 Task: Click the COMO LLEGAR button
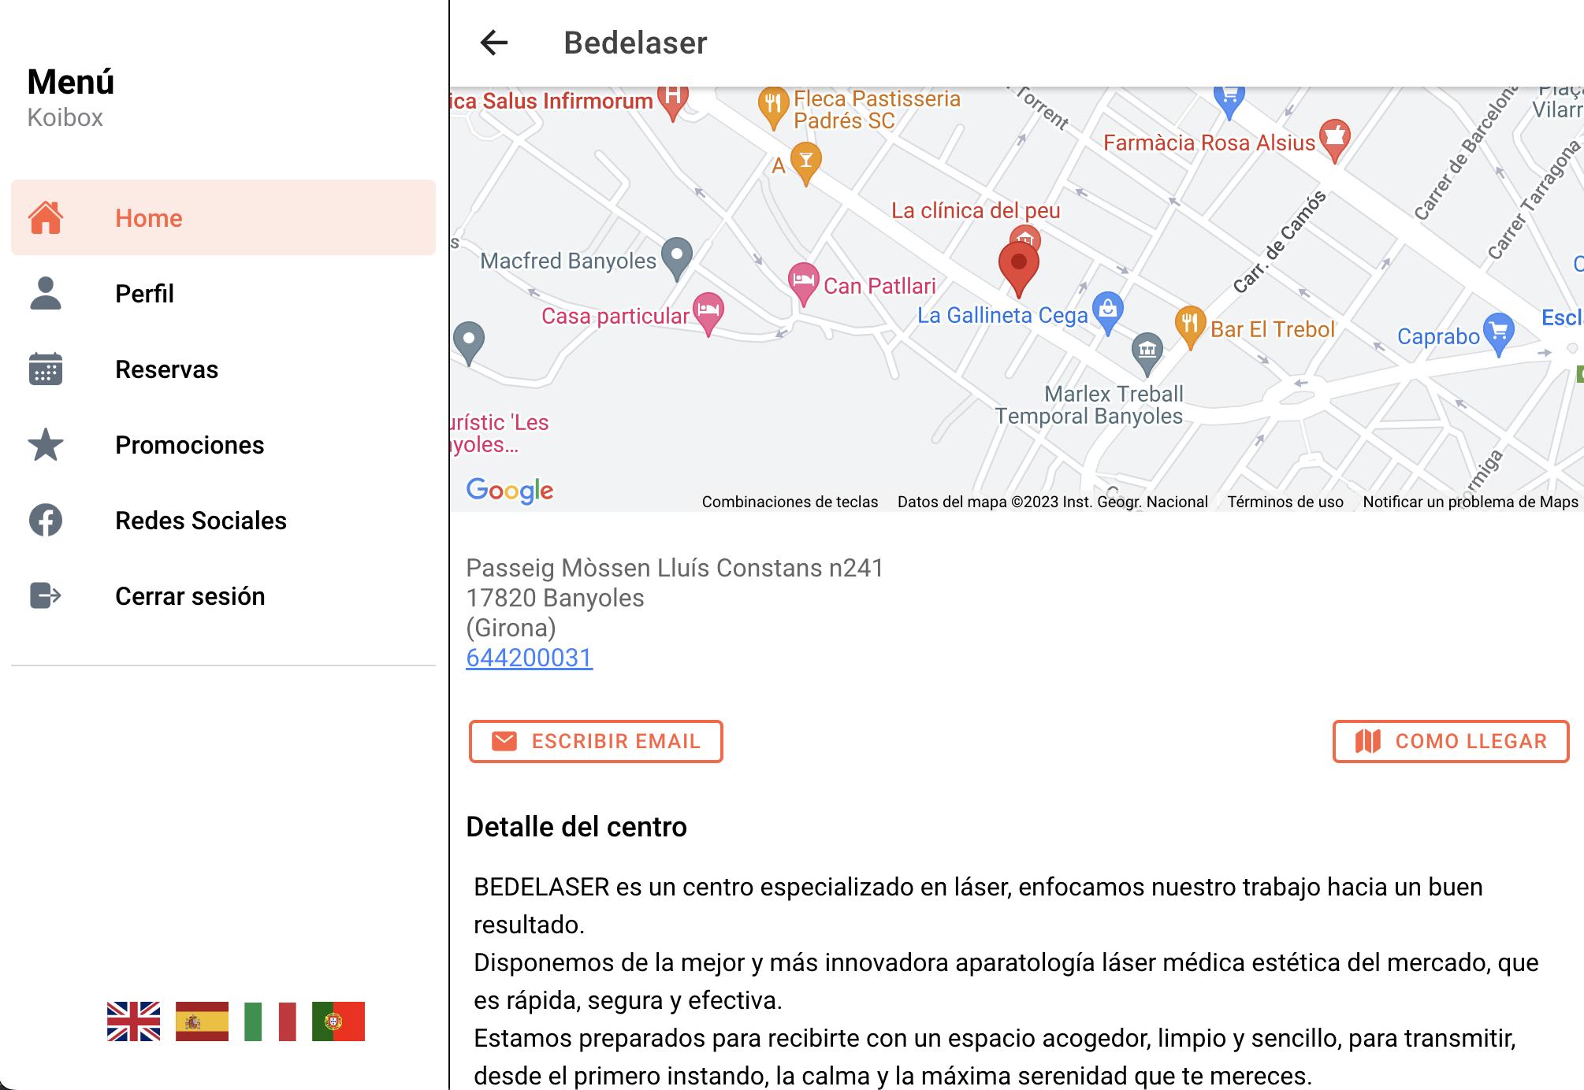(1451, 741)
